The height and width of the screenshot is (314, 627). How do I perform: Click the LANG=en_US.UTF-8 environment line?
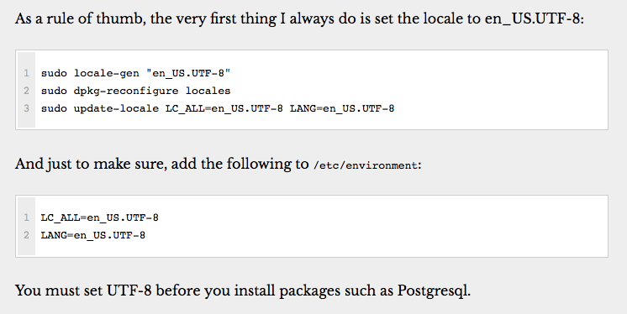coord(92,235)
